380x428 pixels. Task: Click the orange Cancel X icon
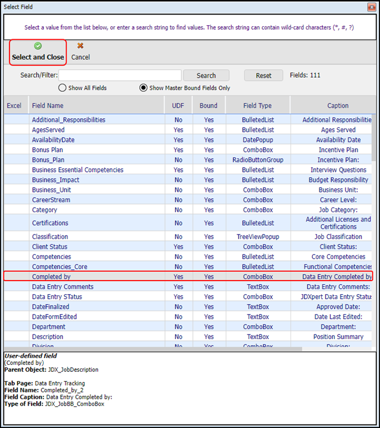pos(80,46)
